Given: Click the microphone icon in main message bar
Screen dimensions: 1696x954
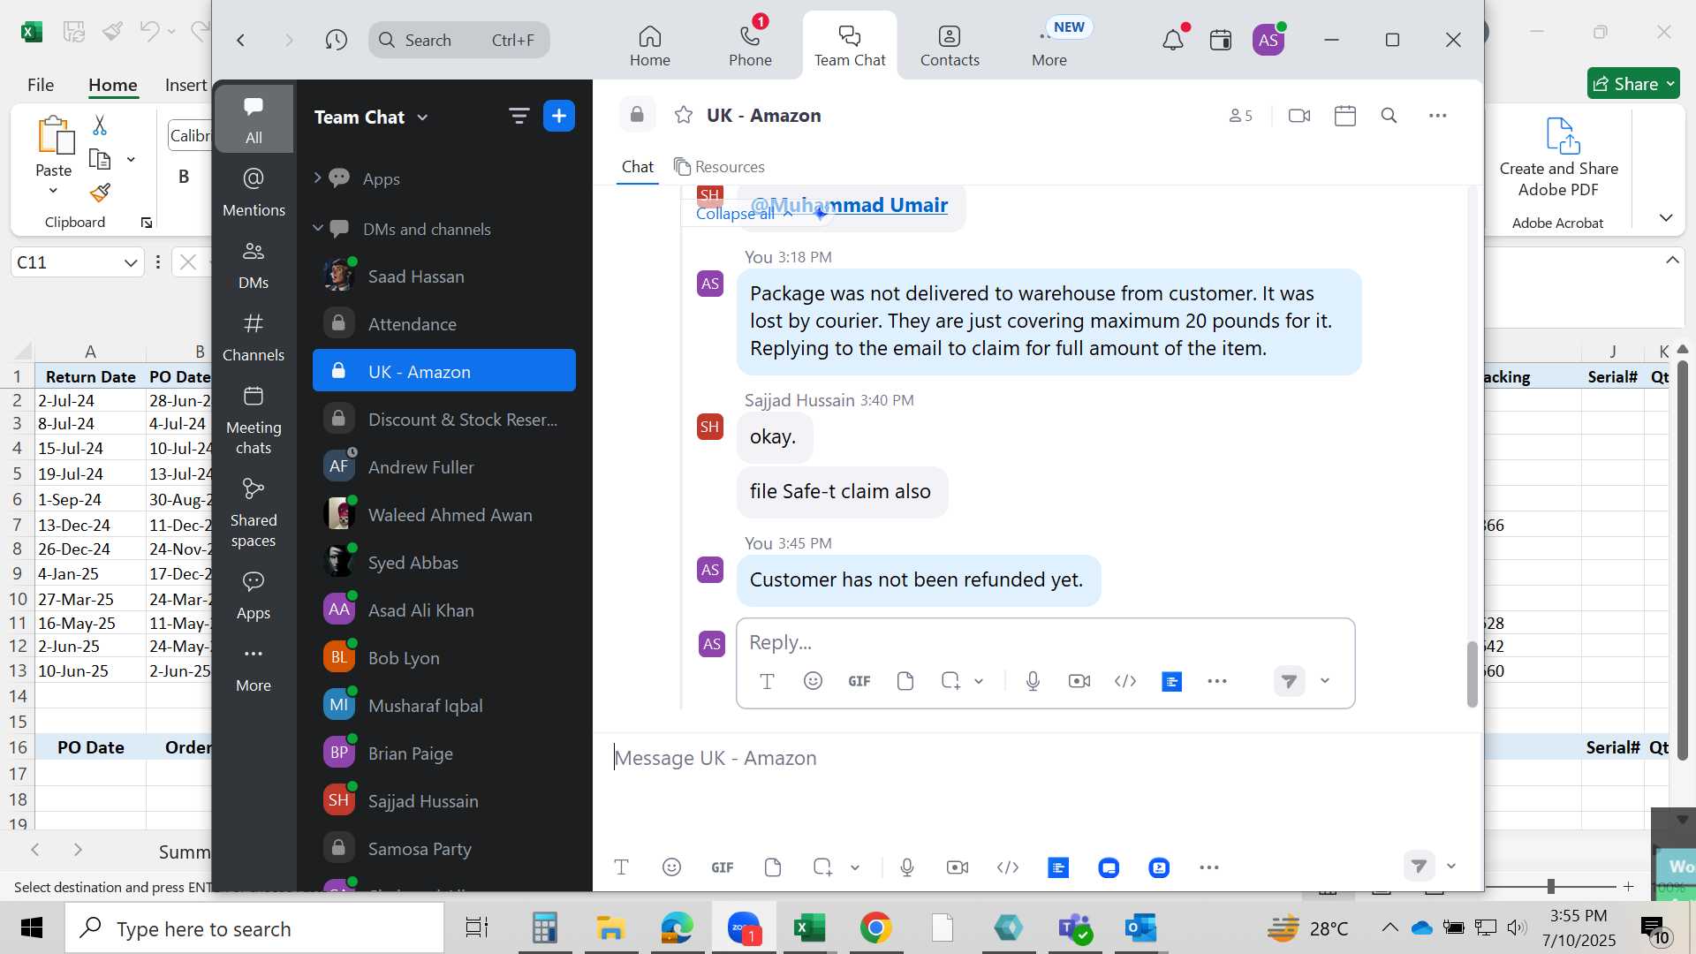Looking at the screenshot, I should click(907, 867).
